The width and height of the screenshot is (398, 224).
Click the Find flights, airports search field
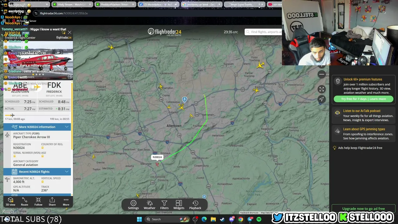[264, 32]
